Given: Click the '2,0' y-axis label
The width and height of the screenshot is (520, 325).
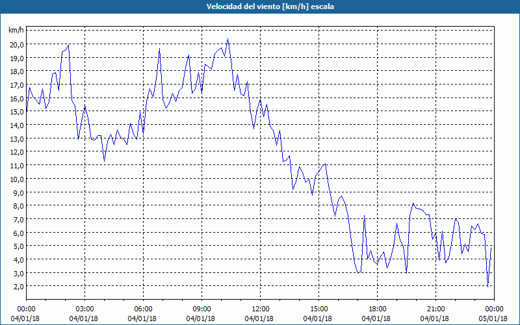Looking at the screenshot, I should [18, 286].
